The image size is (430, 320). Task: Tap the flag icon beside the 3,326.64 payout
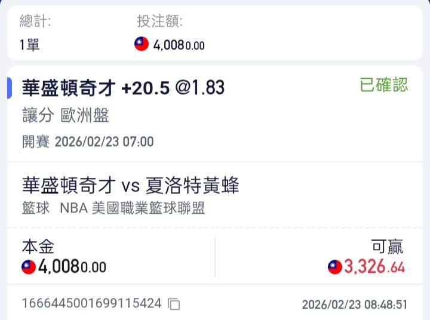pos(335,267)
